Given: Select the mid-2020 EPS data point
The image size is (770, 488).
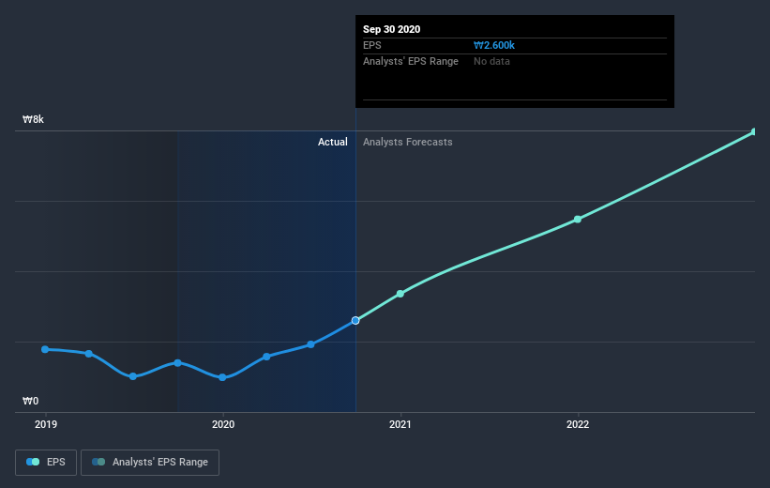Looking at the screenshot, I should coord(310,344).
